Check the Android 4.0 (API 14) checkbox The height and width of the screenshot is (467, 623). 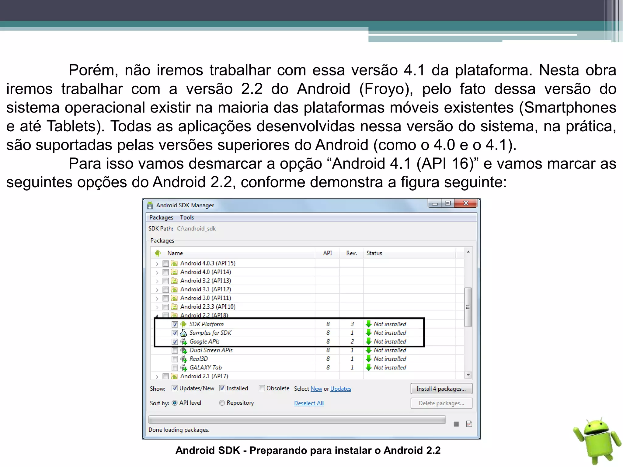[166, 272]
